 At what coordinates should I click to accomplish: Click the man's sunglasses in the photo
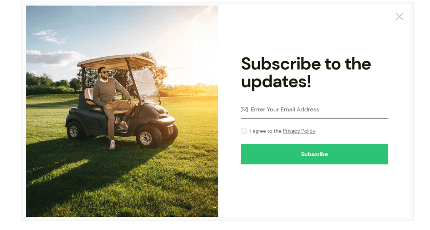pos(104,73)
